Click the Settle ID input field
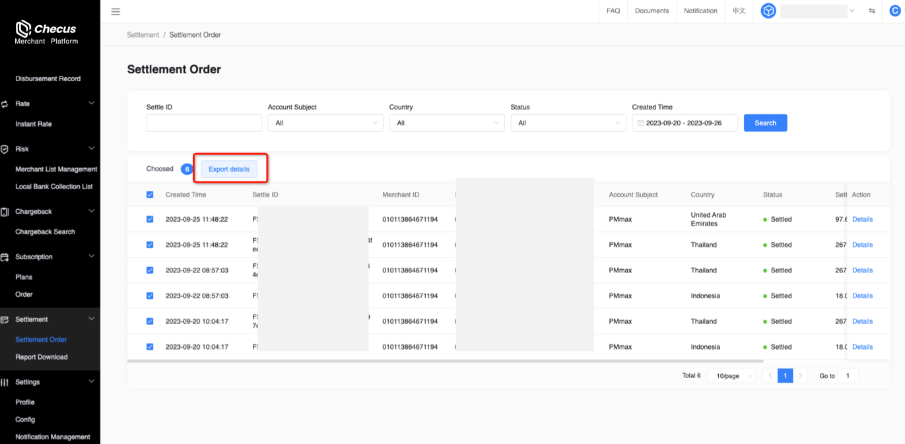Image resolution: width=905 pixels, height=444 pixels. click(204, 123)
